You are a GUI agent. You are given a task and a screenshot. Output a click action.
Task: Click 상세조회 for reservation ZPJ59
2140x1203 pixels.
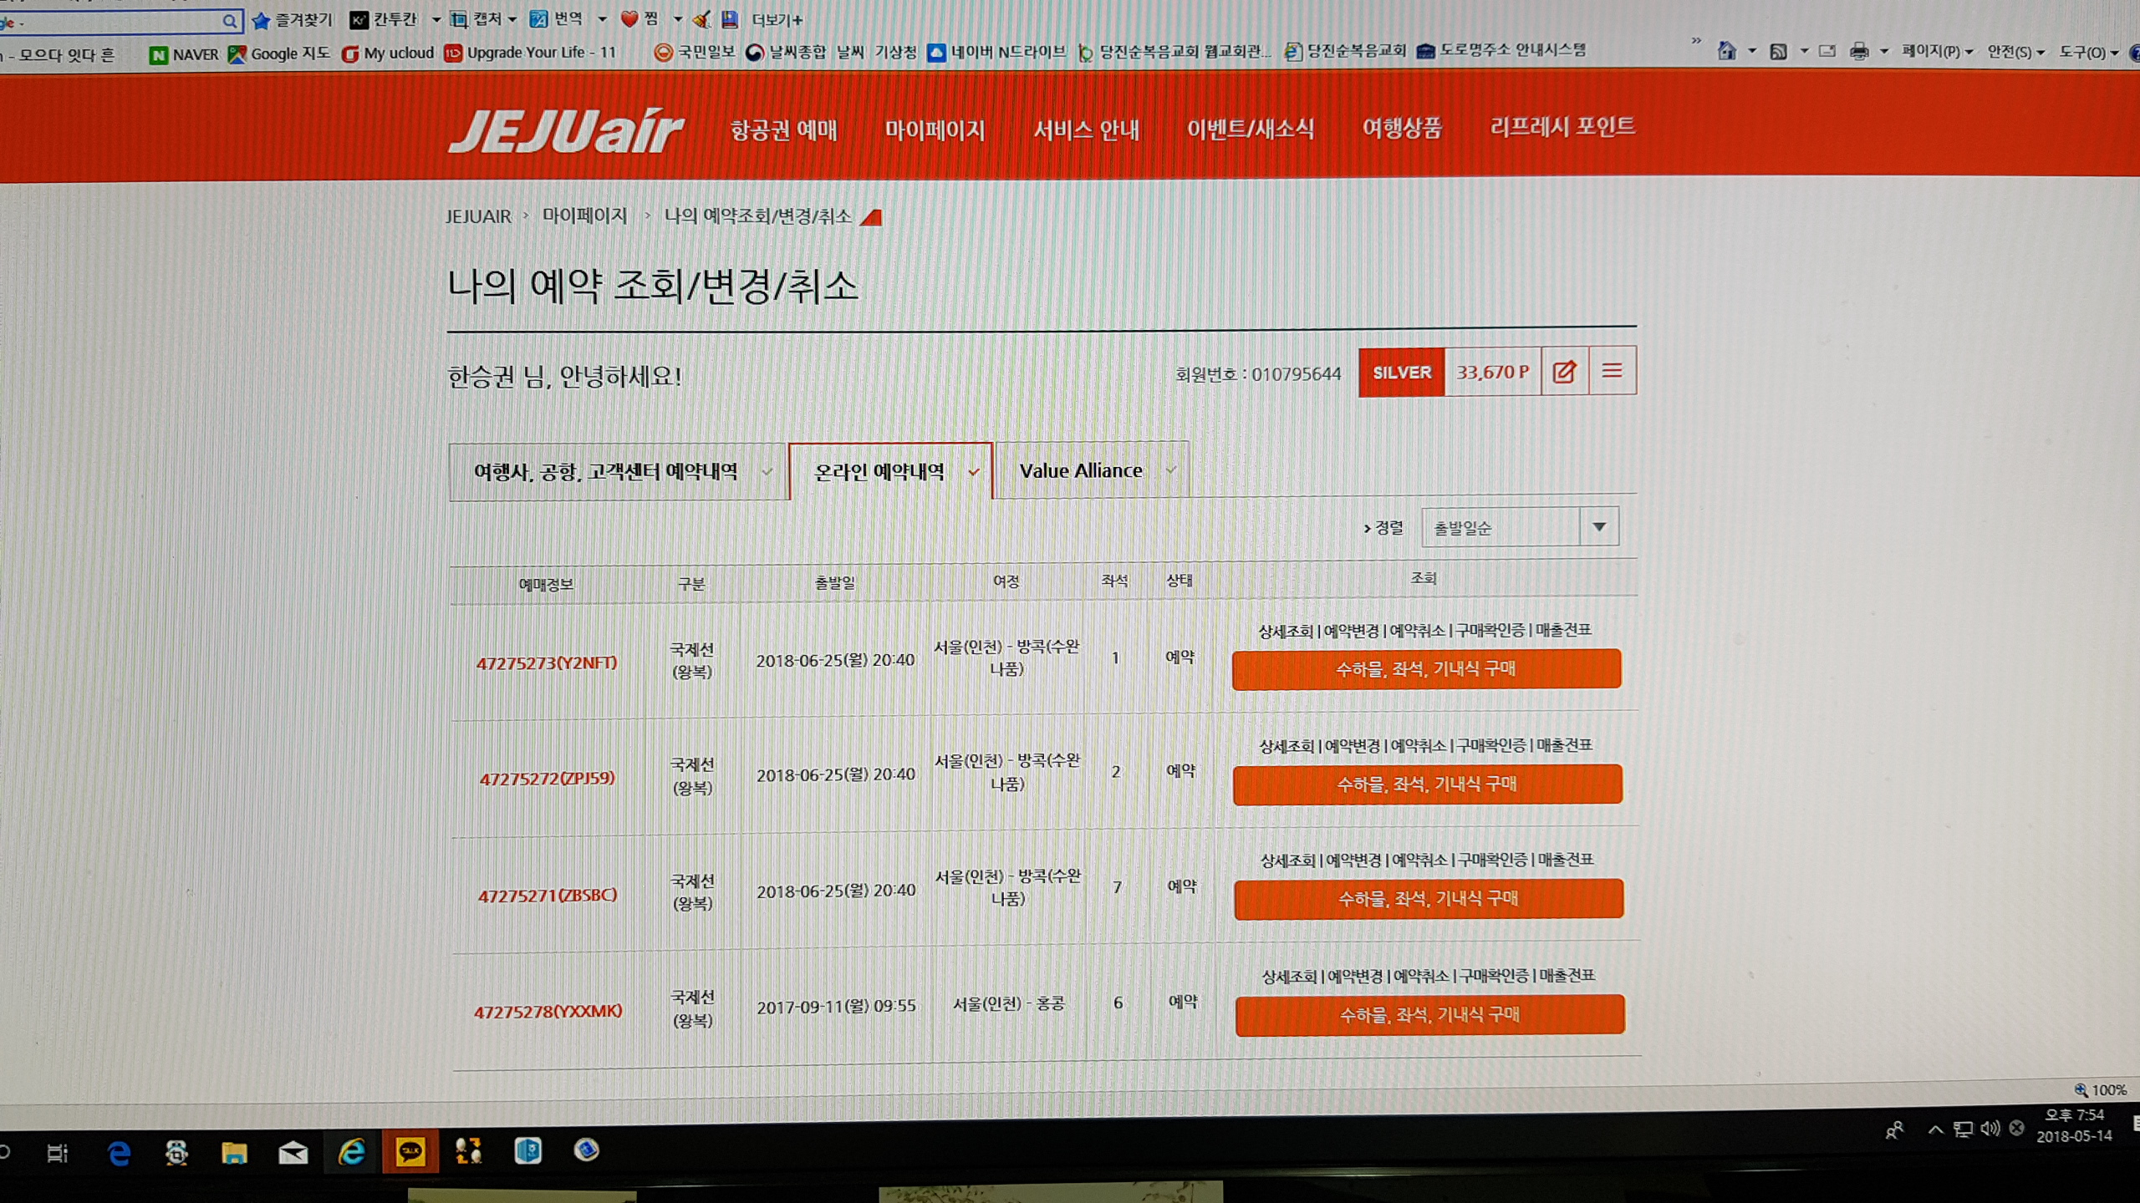coord(1287,746)
